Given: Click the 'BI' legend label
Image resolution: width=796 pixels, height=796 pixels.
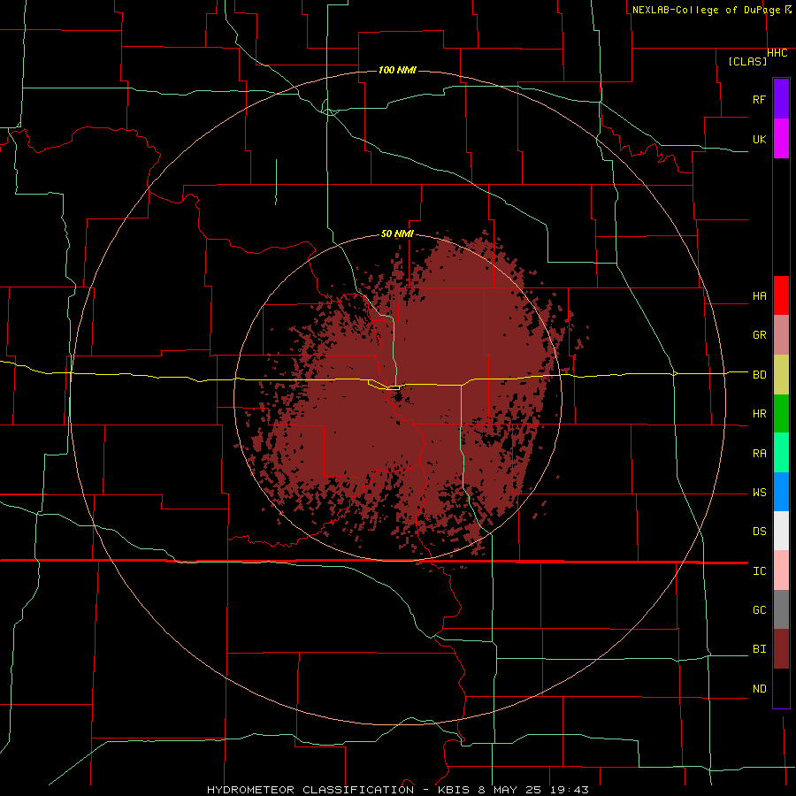Looking at the screenshot, I should [x=759, y=649].
